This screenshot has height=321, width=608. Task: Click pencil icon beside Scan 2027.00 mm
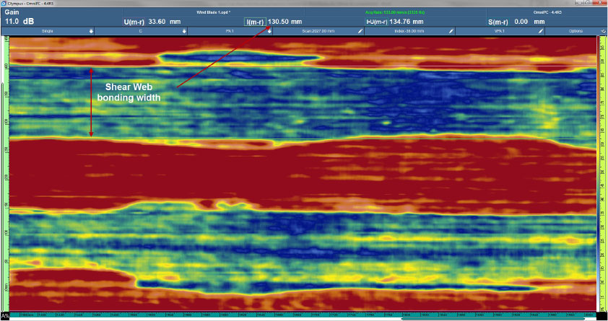click(360, 32)
